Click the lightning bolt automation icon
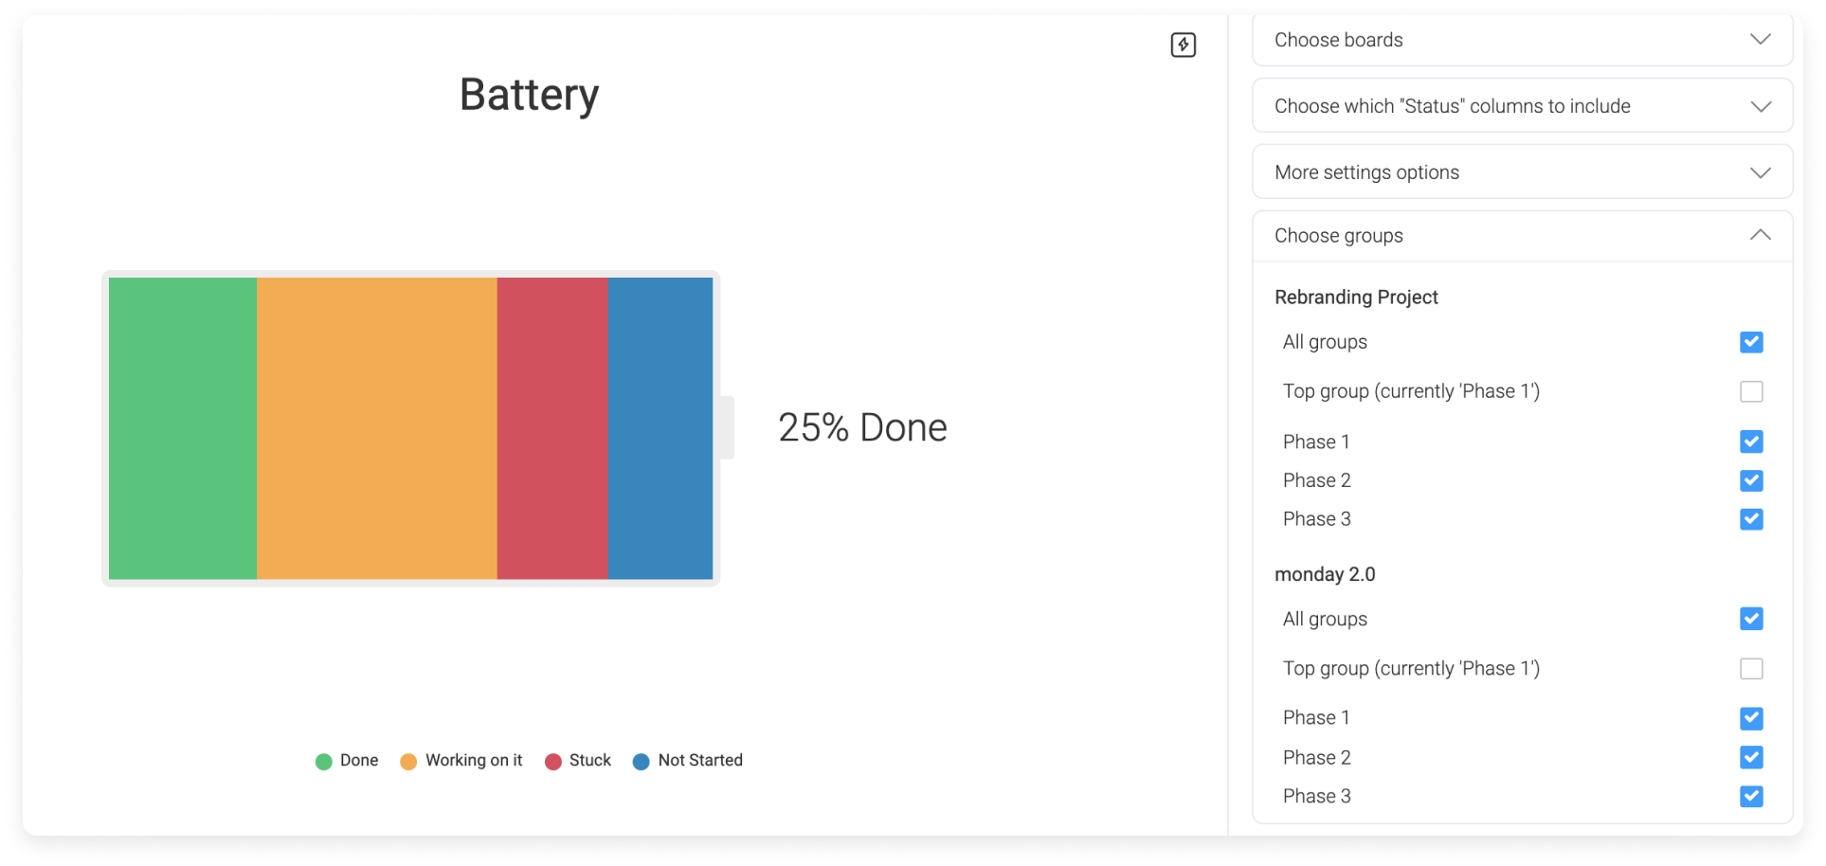The image size is (1826, 866). coord(1183,45)
